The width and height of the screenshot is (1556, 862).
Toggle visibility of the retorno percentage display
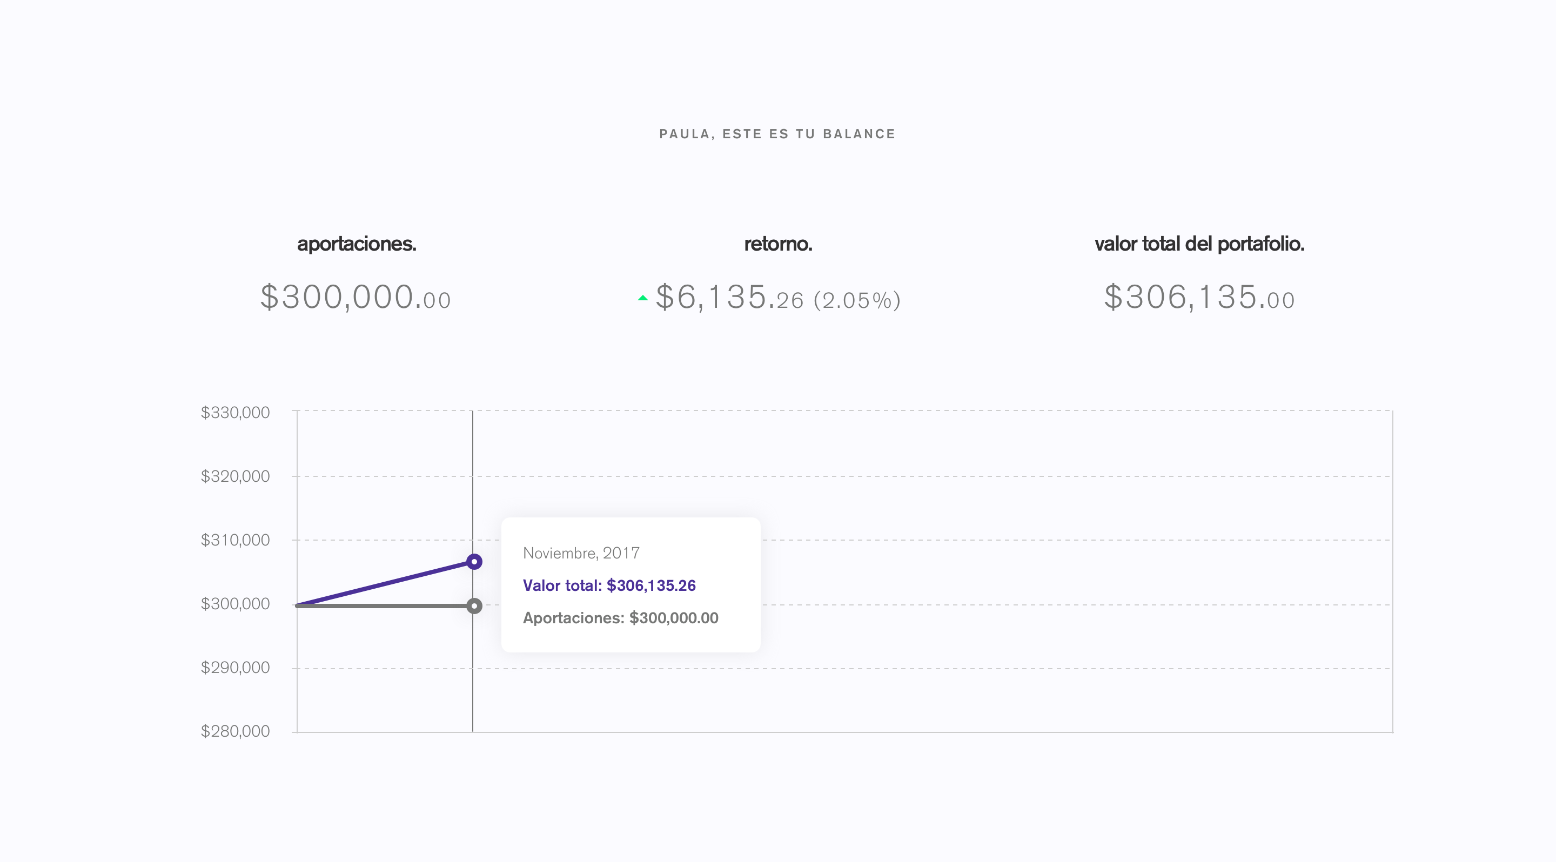pos(857,299)
